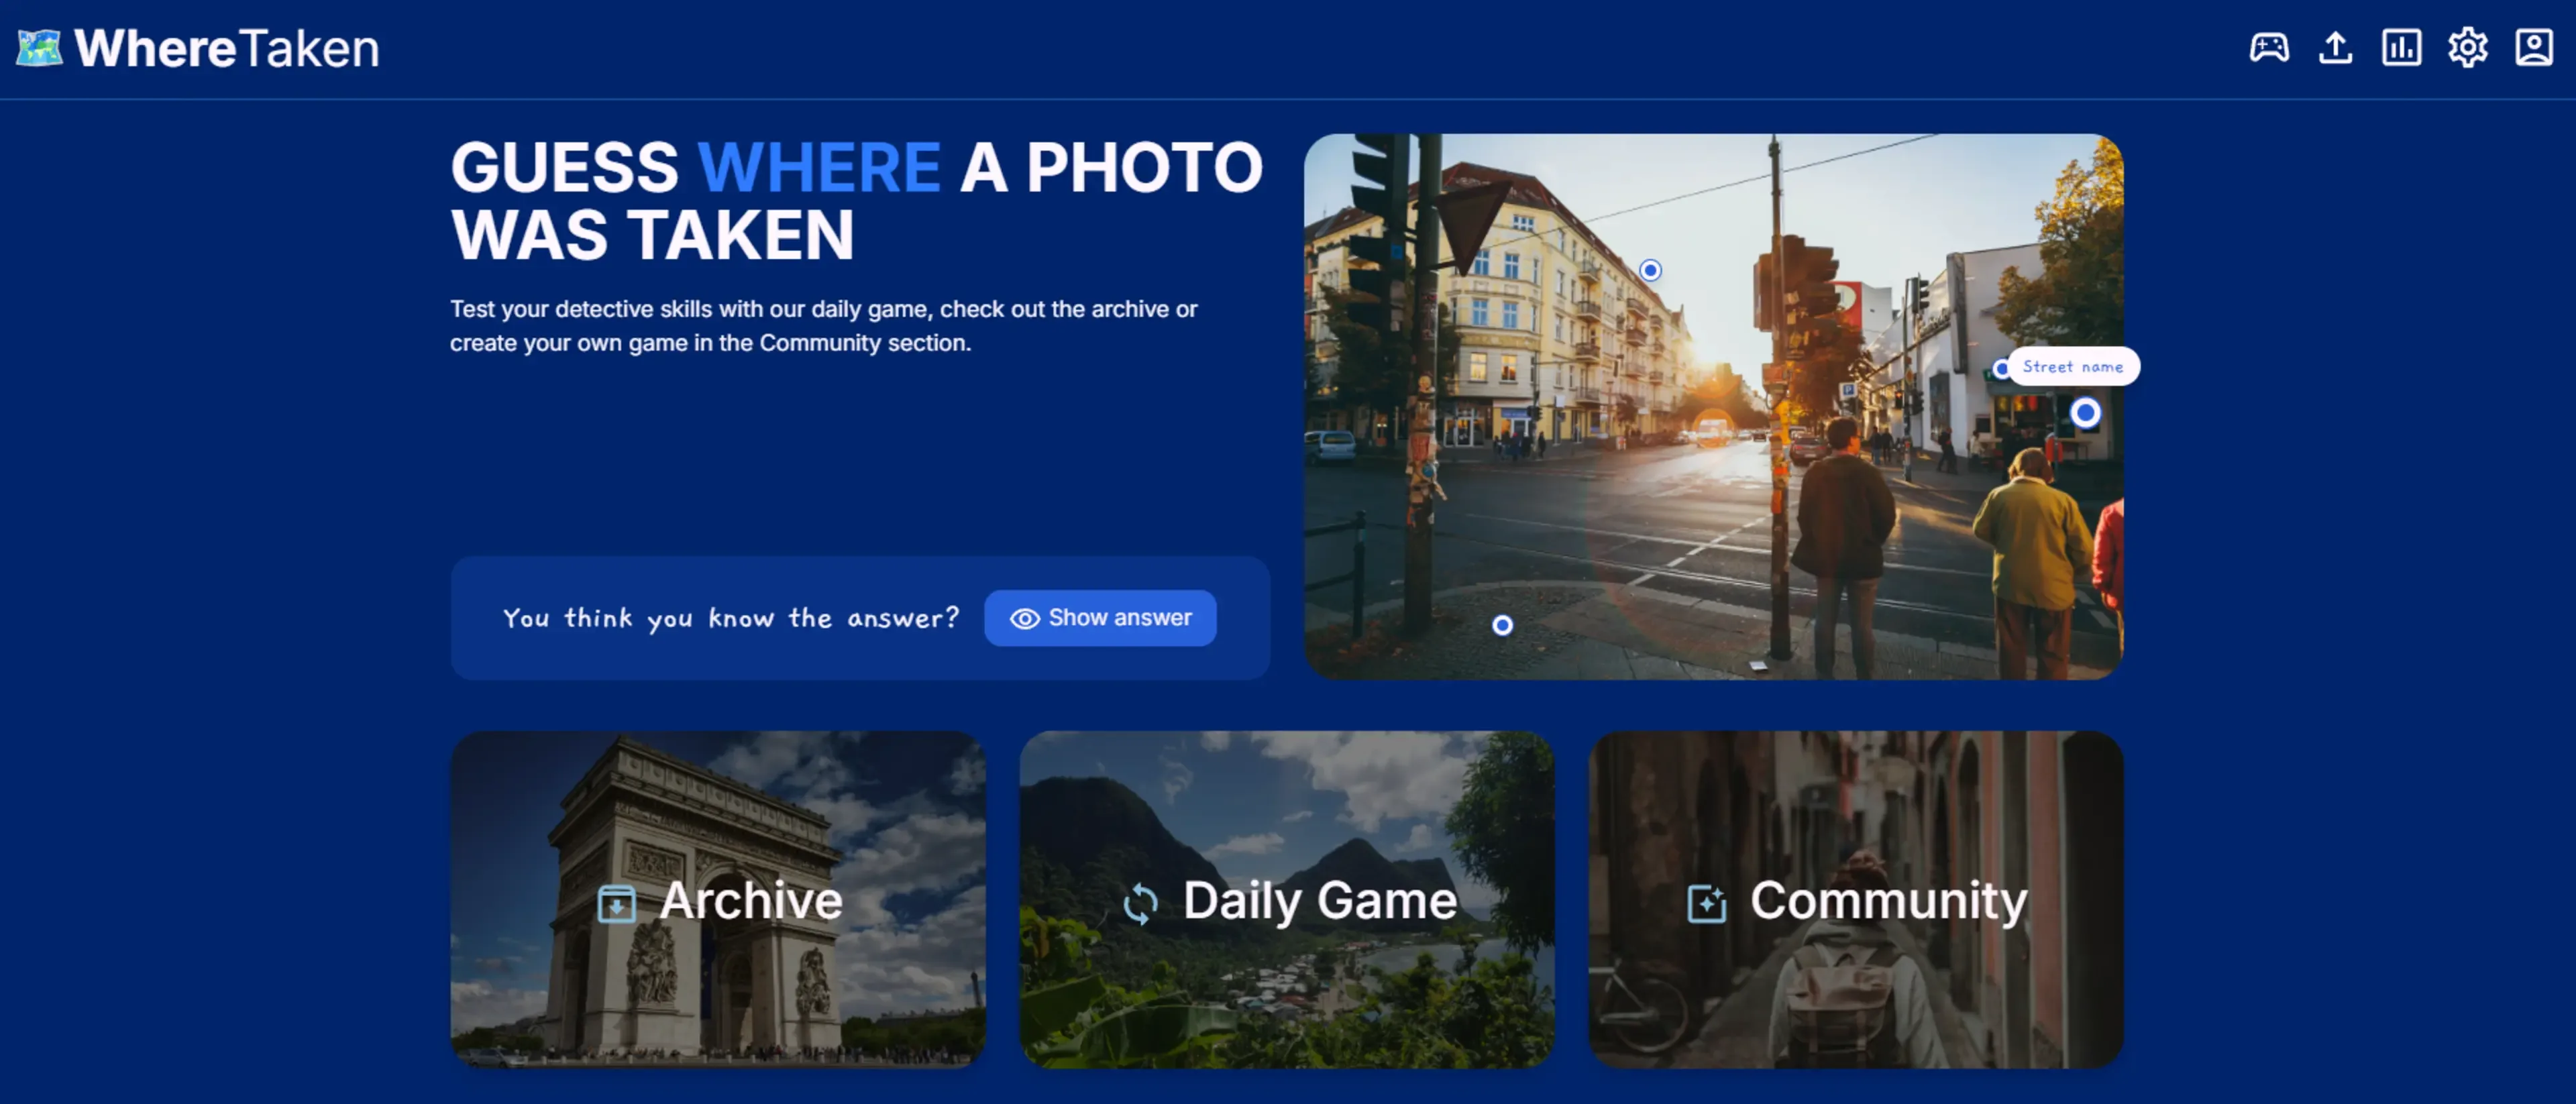The width and height of the screenshot is (2576, 1104).
Task: Click the WhereTaken title text
Action: (x=227, y=48)
